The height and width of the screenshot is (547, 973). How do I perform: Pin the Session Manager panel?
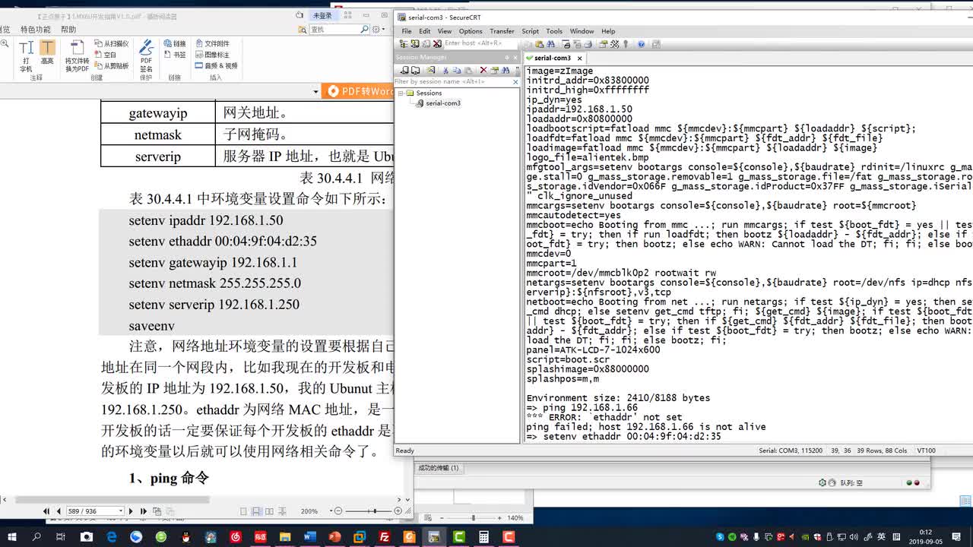pyautogui.click(x=507, y=57)
